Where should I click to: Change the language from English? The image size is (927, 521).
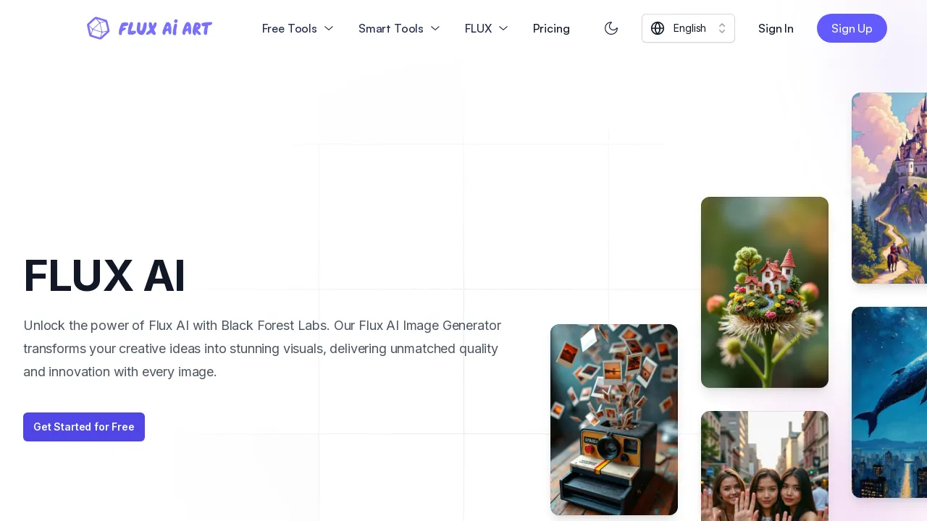[x=688, y=28]
